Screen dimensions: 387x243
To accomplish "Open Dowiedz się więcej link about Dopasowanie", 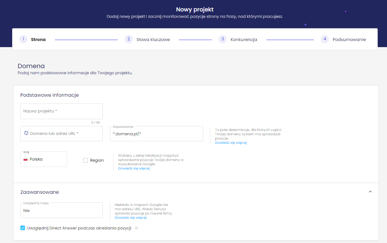I will (x=231, y=143).
